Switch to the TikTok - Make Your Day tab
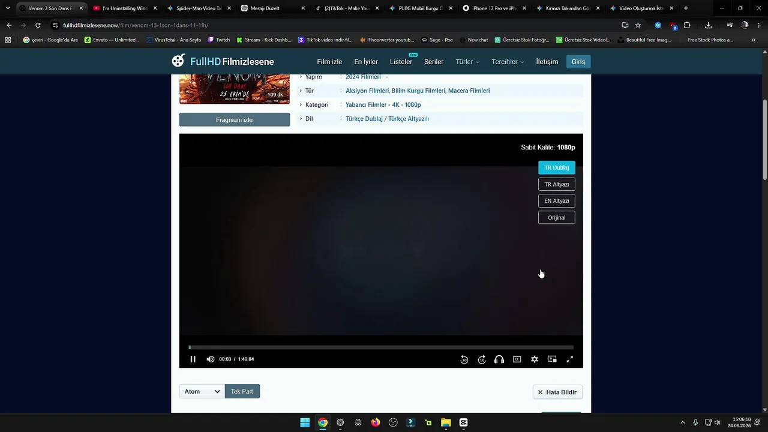Screen dimensions: 768x432 [346, 8]
